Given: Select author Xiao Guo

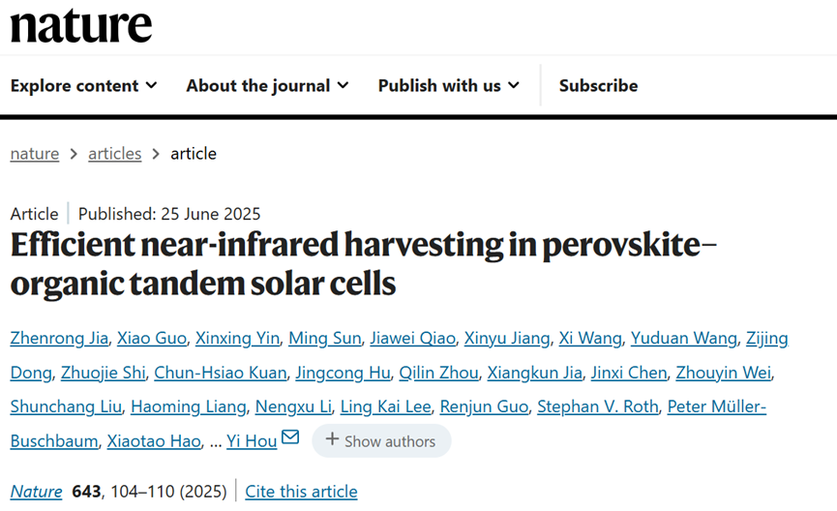Looking at the screenshot, I should [150, 338].
